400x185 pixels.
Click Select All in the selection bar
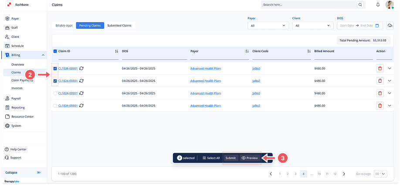211,158
